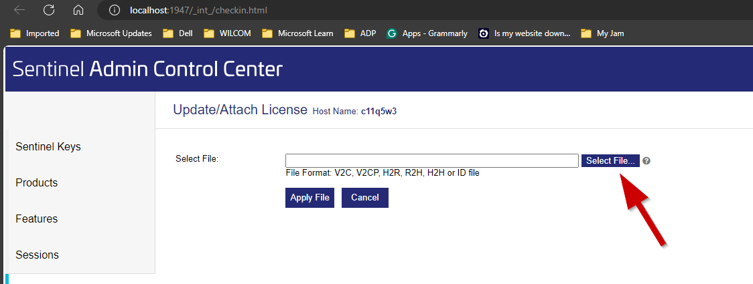Open Microsoft Updates bookmark folder

[x=111, y=33]
